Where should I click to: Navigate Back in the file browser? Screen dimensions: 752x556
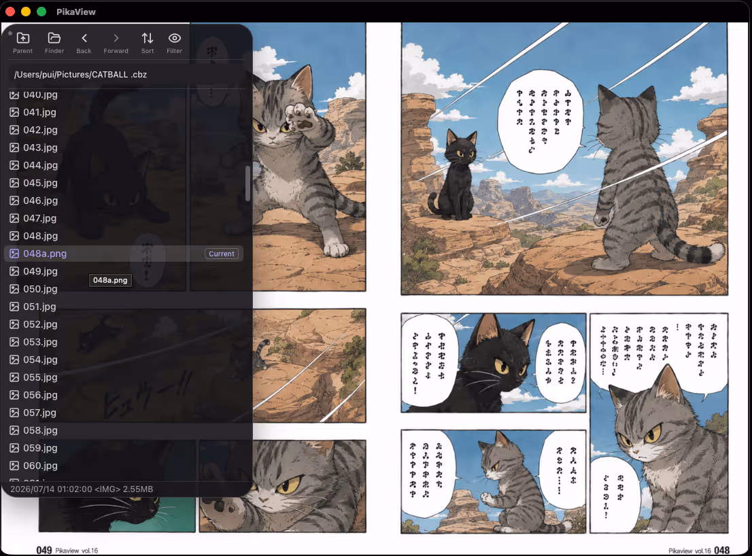tap(84, 43)
